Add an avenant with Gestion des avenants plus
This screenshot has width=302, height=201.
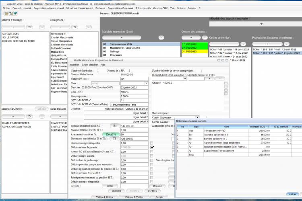pyautogui.click(x=191, y=37)
